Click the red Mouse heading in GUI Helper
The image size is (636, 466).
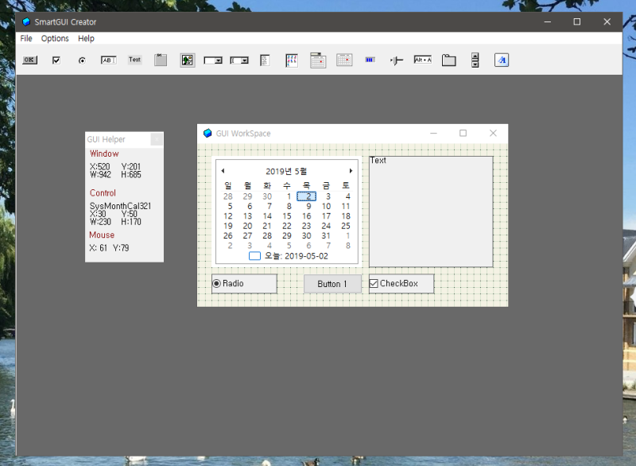point(102,235)
